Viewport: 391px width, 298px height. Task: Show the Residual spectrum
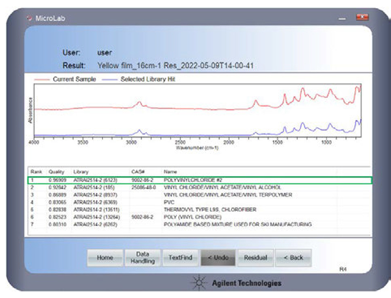point(256,257)
